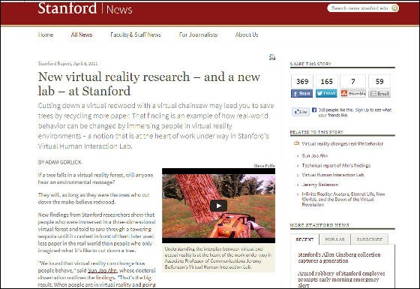Open the Infinite Reality book link
The height and width of the screenshot is (289, 420).
[343, 199]
